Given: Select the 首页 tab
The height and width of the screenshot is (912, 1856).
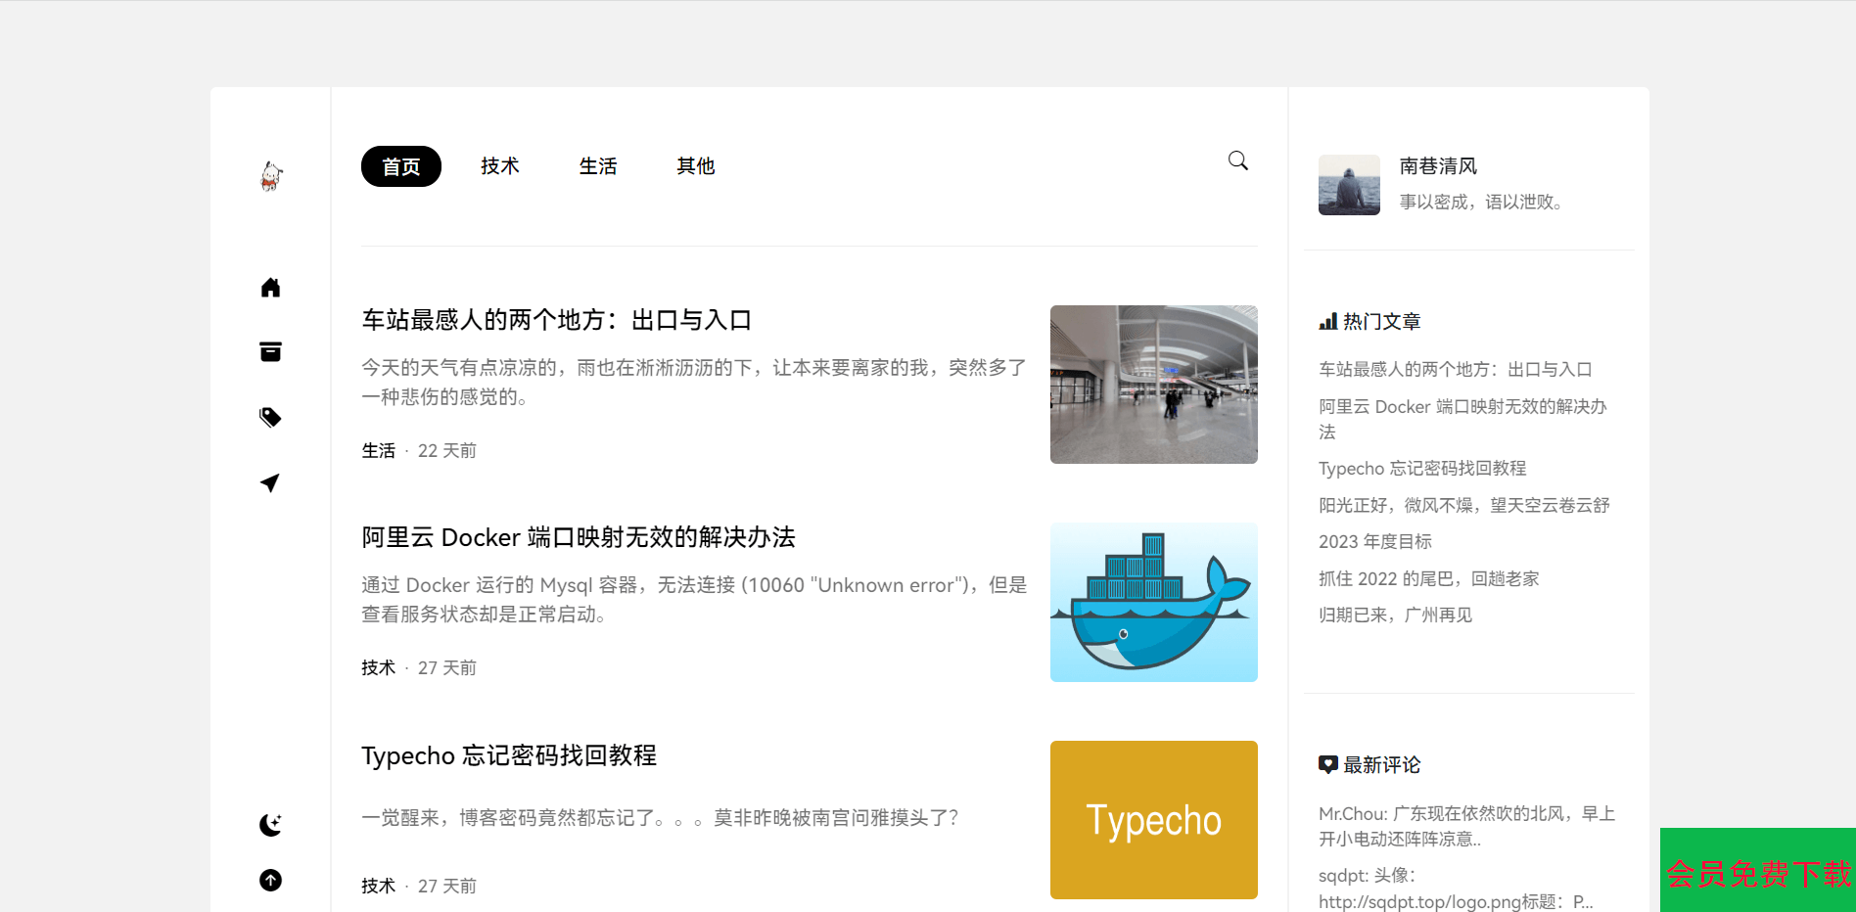Looking at the screenshot, I should pos(401,166).
